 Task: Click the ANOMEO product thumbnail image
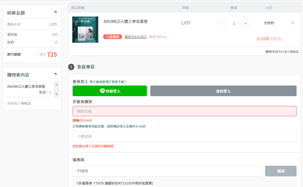(85, 29)
